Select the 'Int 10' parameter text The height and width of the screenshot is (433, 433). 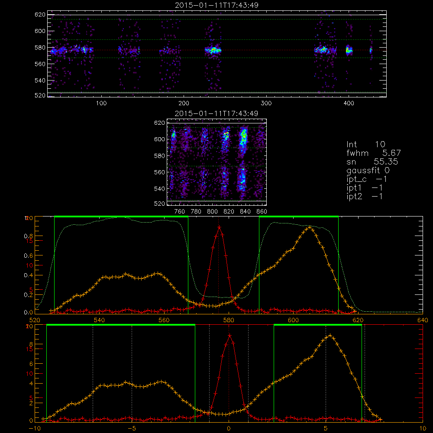(365, 144)
